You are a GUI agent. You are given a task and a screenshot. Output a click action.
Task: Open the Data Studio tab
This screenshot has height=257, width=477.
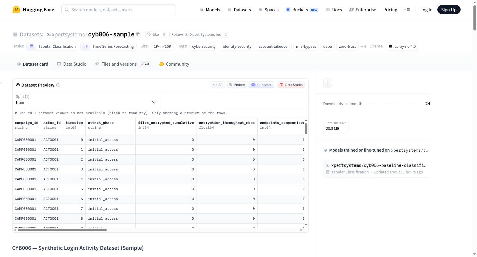[x=72, y=64]
